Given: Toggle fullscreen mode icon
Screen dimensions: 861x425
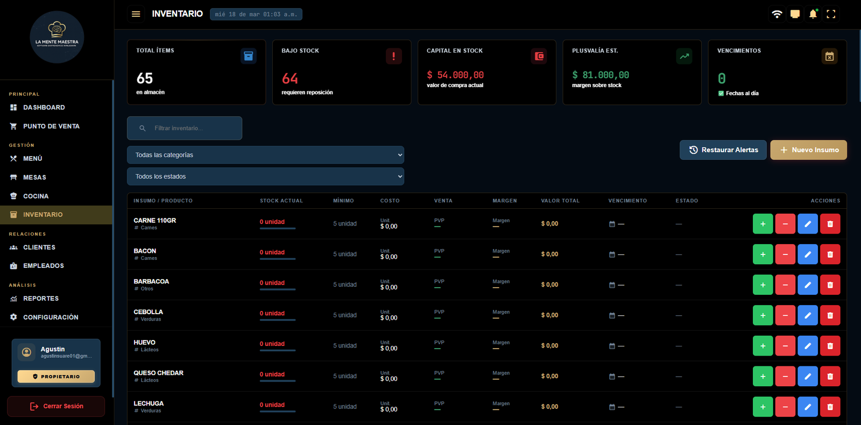Looking at the screenshot, I should (x=831, y=14).
